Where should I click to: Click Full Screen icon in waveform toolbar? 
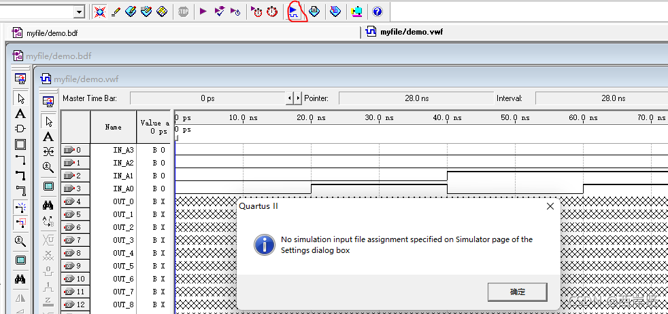pyautogui.click(x=48, y=186)
